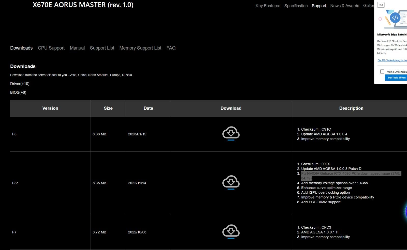Click Microsoft Edge Entwicklertools popup heading
The image size is (407, 250).
(392, 35)
